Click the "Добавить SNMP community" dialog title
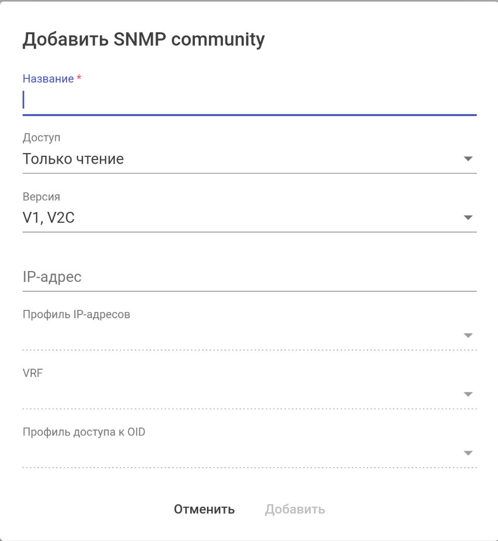498x541 pixels. click(x=143, y=40)
